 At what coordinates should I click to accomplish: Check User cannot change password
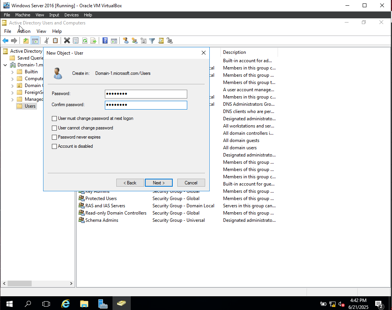click(x=54, y=128)
